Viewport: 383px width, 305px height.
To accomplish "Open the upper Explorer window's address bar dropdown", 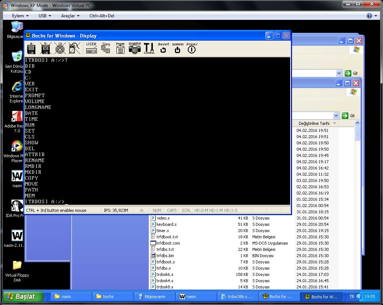I will point(338,73).
